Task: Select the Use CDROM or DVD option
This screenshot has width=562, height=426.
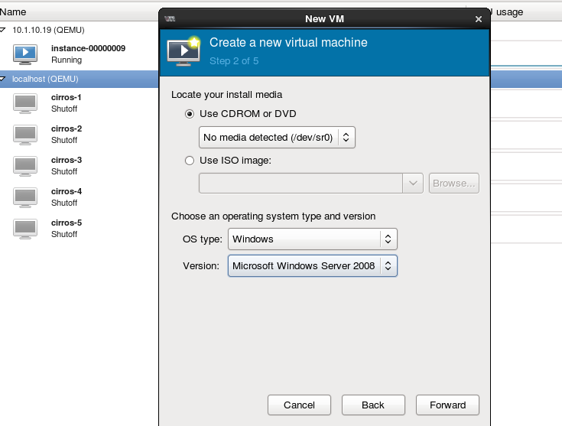Action: [x=190, y=114]
